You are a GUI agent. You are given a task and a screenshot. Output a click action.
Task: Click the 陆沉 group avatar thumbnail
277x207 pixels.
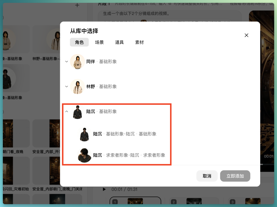coord(77,112)
